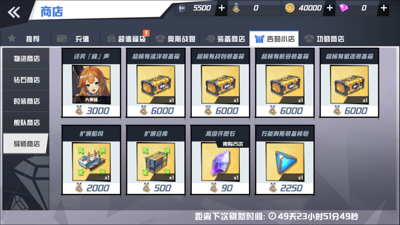Open the 充值 recharge tab
The height and width of the screenshot is (225, 400).
74,39
